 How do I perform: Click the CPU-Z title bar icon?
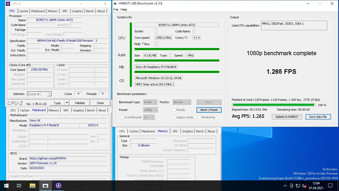[x=8, y=4]
